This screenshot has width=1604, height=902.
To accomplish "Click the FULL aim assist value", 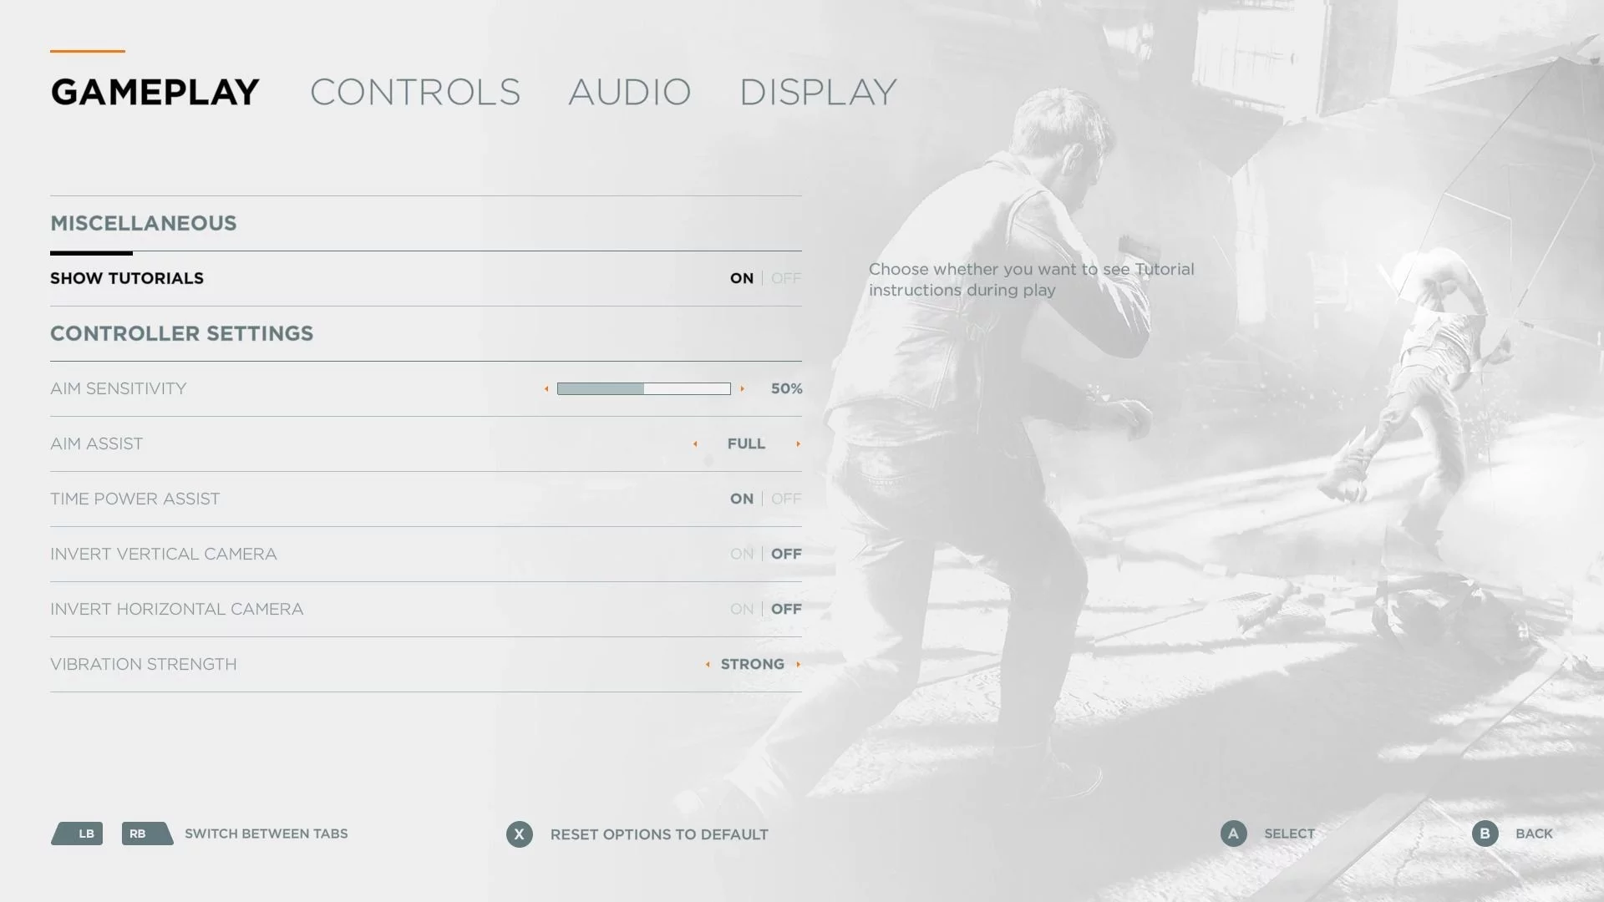I will point(746,443).
